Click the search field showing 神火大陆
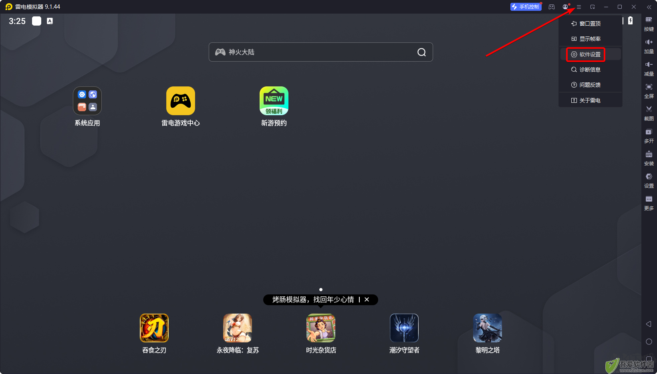657x374 pixels. click(320, 52)
